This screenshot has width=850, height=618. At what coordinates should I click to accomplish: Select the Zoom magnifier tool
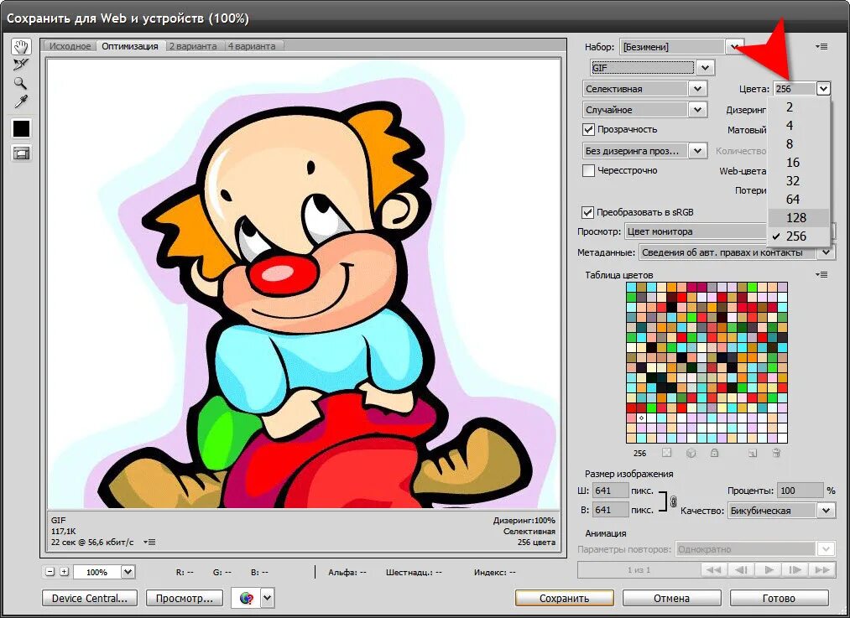(21, 83)
